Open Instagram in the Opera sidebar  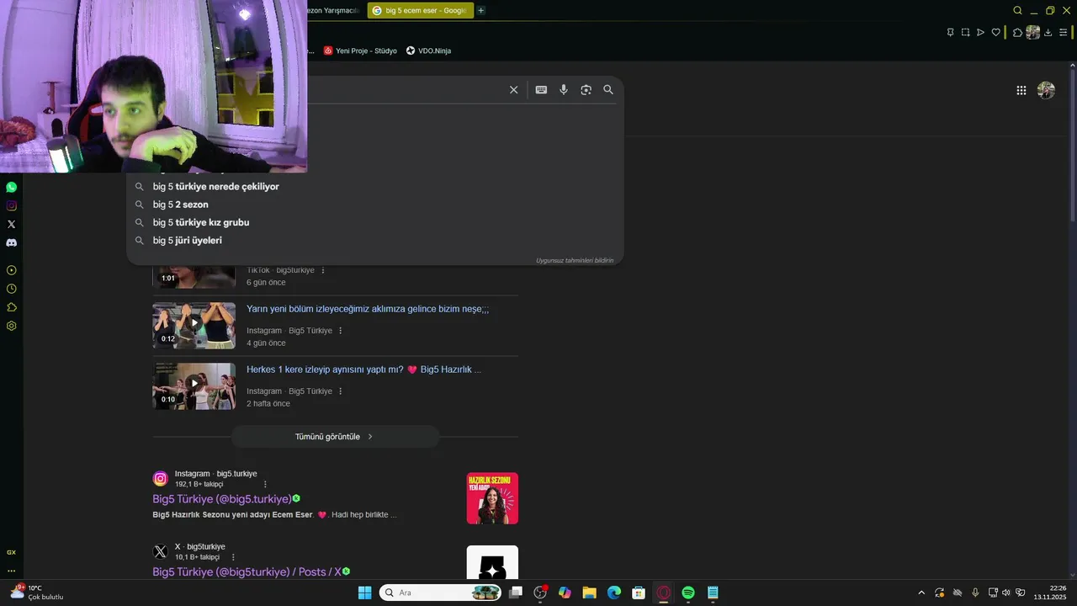pyautogui.click(x=11, y=205)
